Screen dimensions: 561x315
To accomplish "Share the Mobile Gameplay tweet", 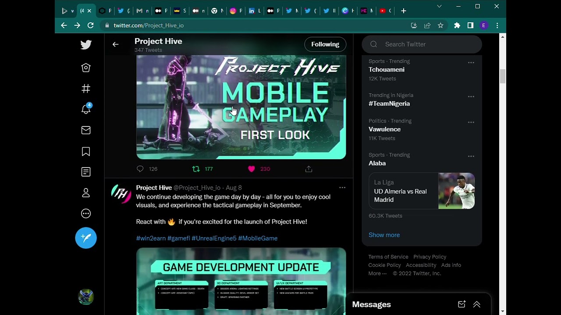I will 309,169.
